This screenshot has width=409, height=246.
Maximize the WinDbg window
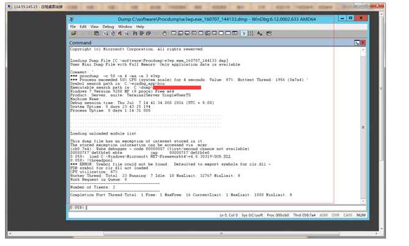click(350, 18)
